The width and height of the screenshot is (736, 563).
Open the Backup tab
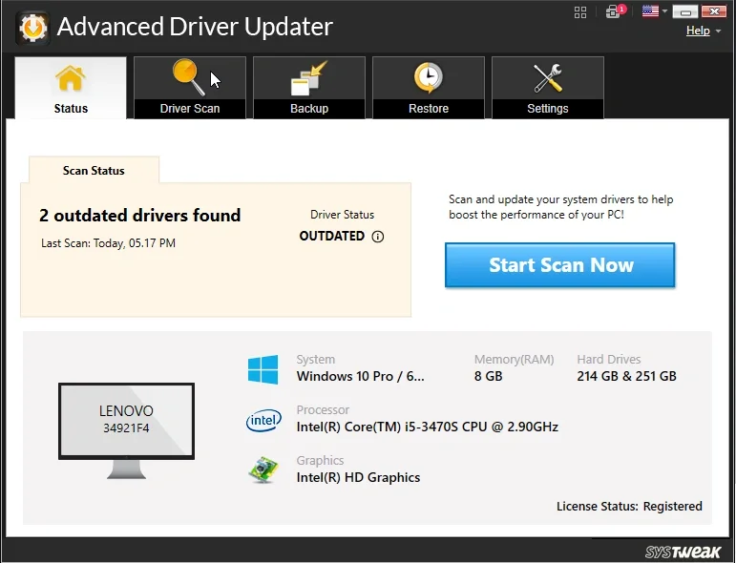click(309, 88)
